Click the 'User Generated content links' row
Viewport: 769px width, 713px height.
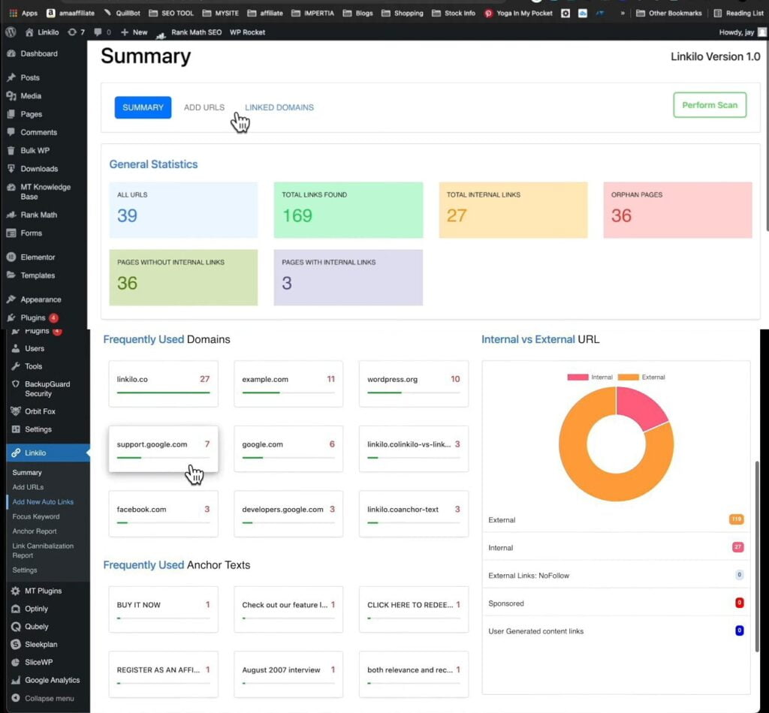(616, 631)
